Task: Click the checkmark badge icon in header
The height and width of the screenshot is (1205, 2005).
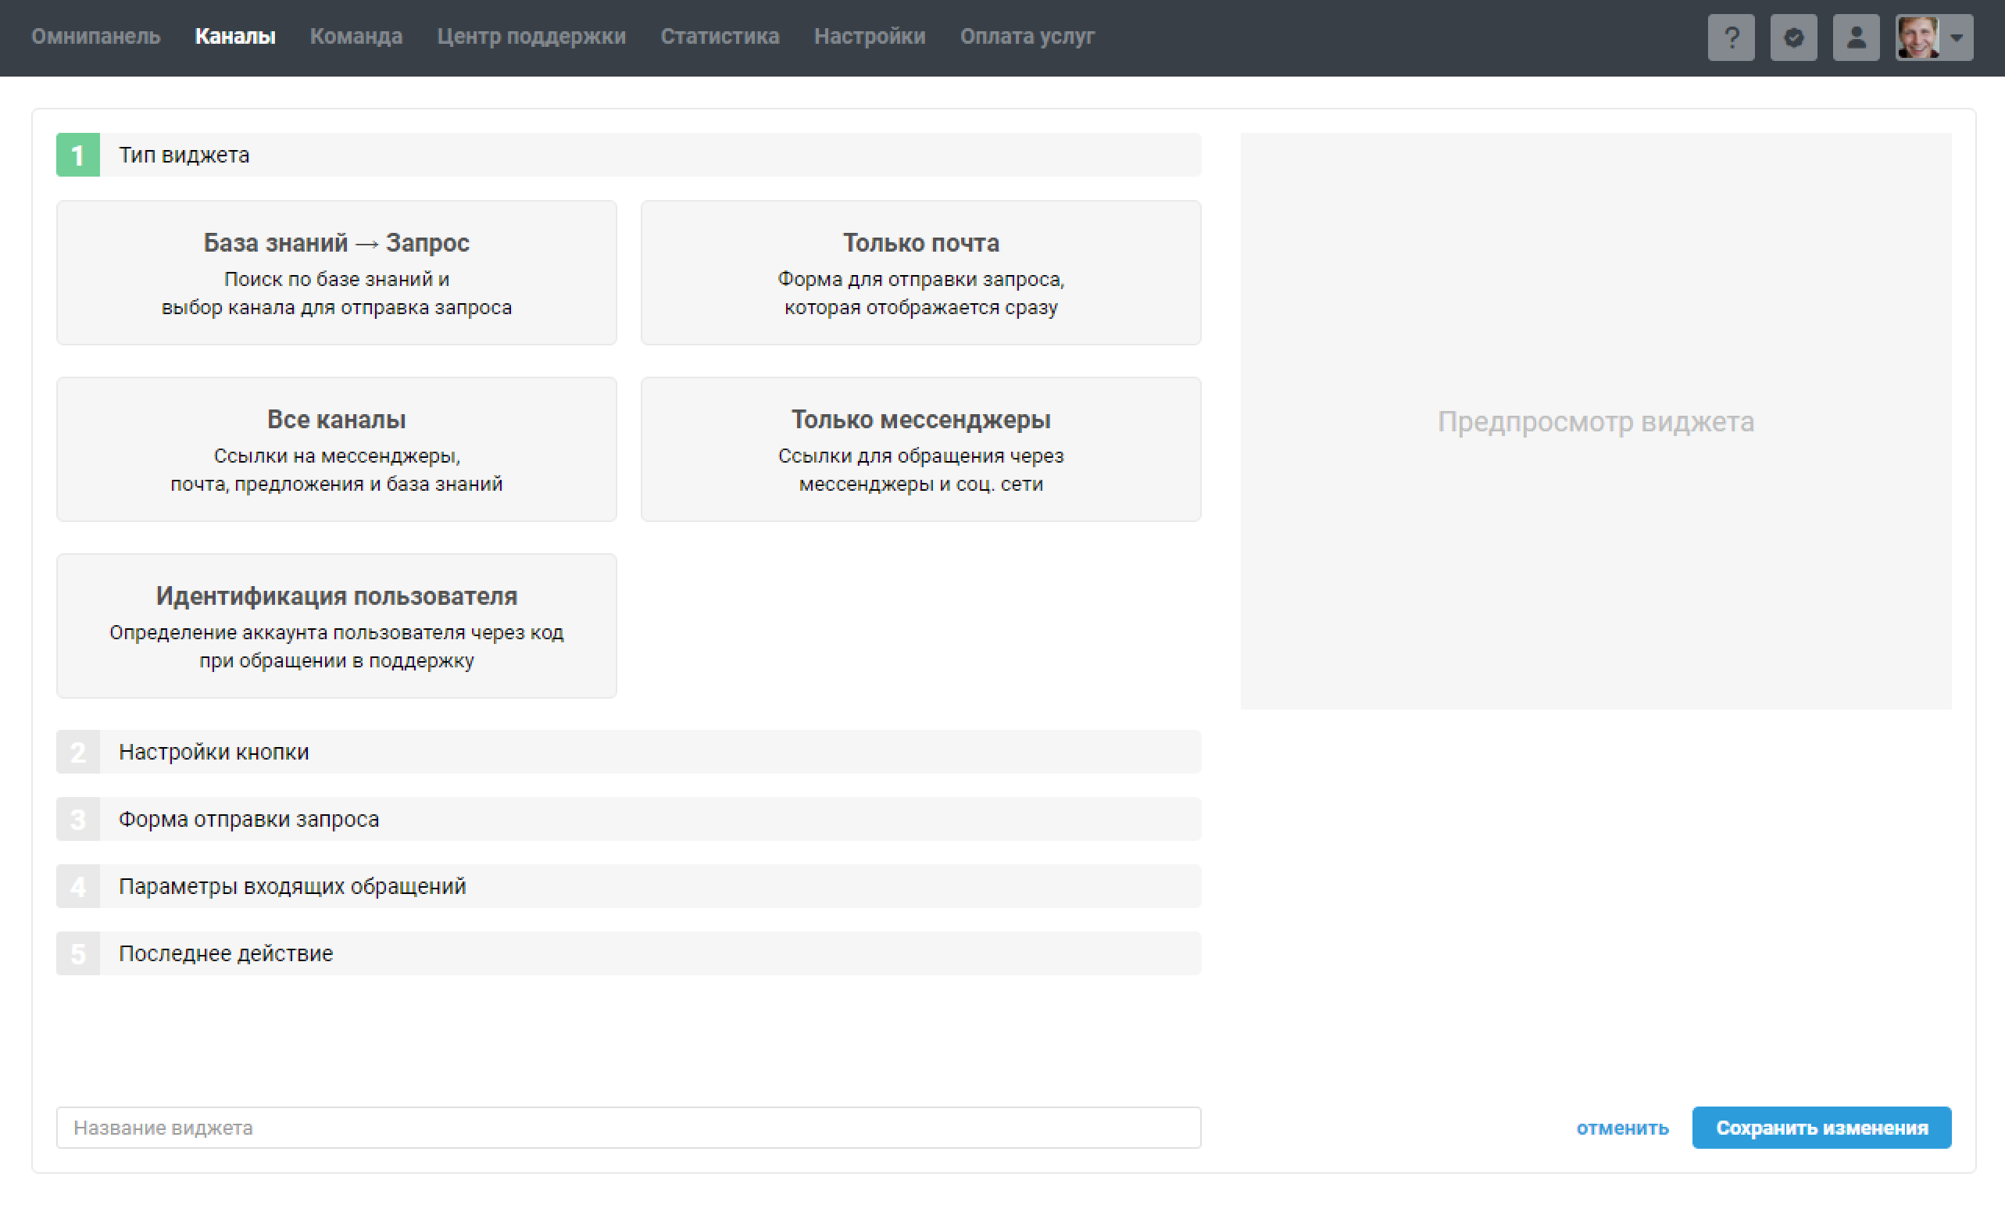Action: click(1793, 38)
